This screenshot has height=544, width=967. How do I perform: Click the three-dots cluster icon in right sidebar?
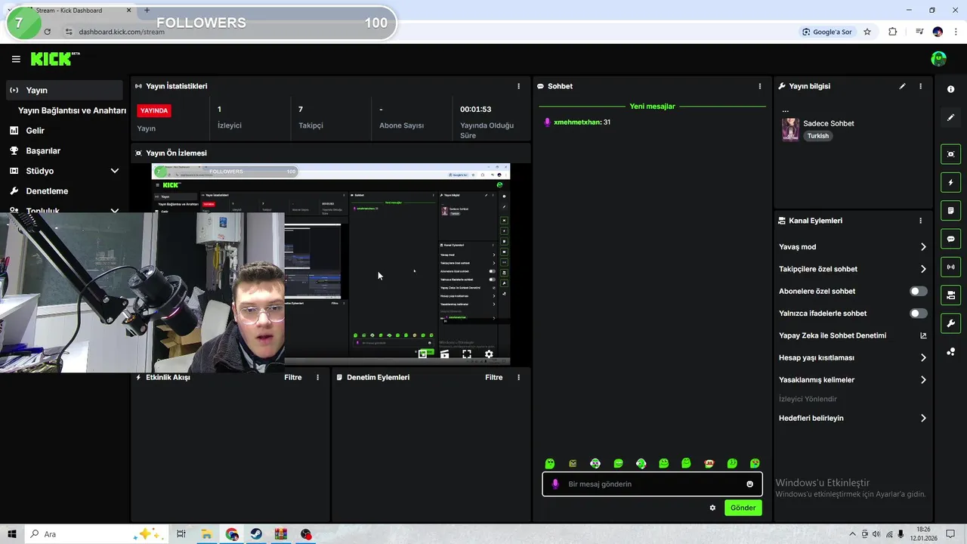(x=950, y=351)
